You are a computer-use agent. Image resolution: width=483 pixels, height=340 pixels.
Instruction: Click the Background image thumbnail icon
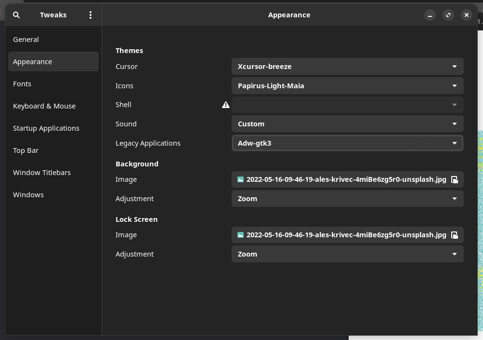tap(240, 179)
